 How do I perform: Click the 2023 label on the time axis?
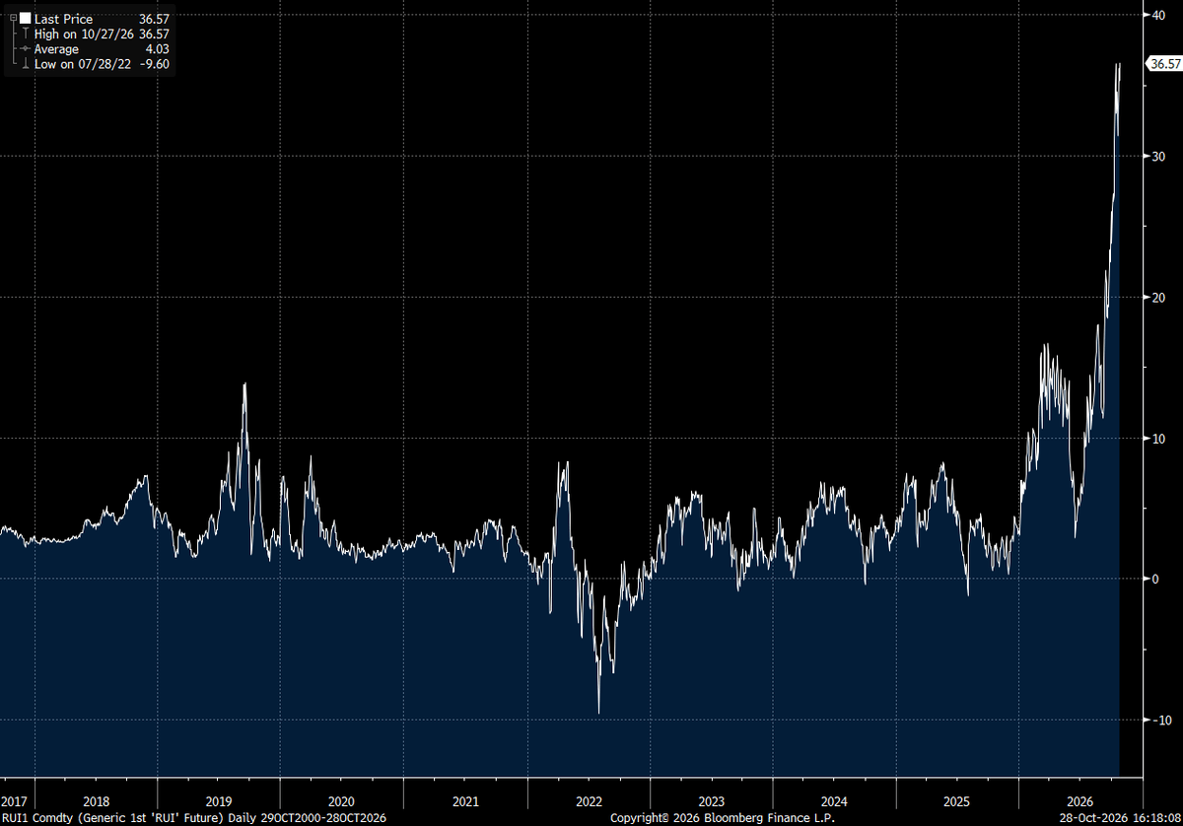(x=711, y=801)
